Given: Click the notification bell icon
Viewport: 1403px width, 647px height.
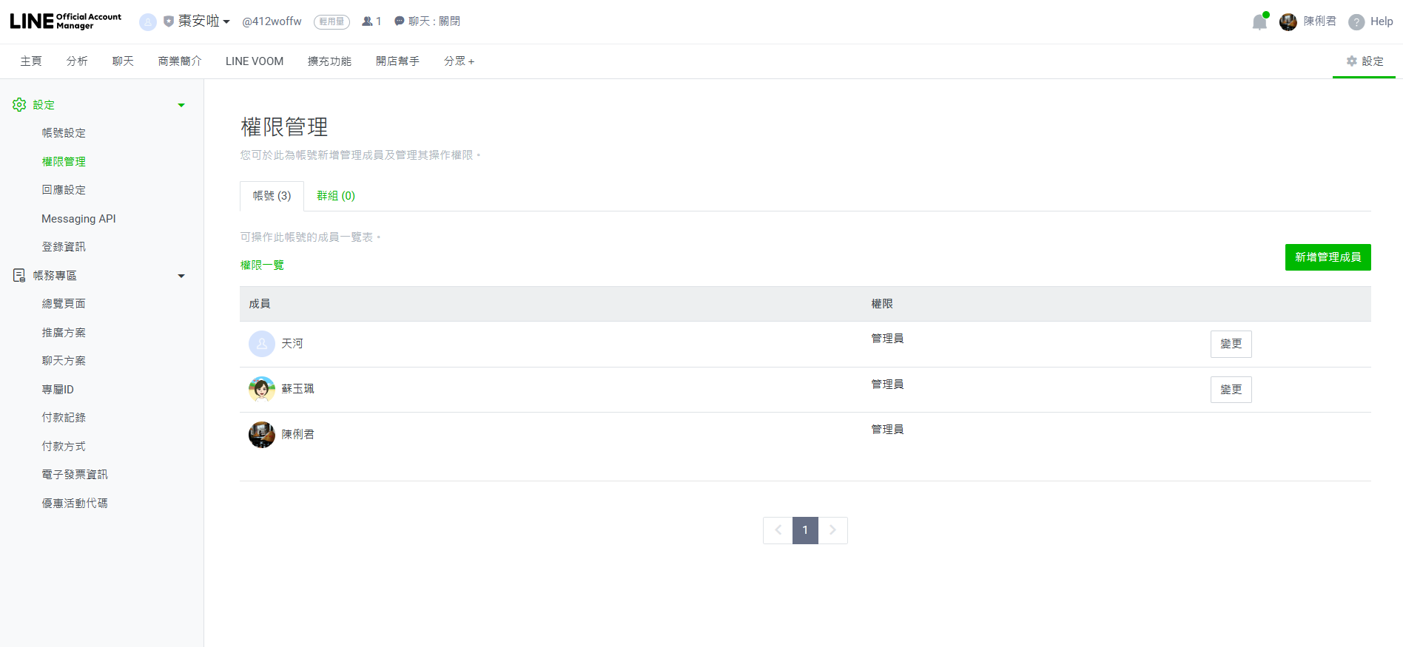Looking at the screenshot, I should (x=1259, y=22).
